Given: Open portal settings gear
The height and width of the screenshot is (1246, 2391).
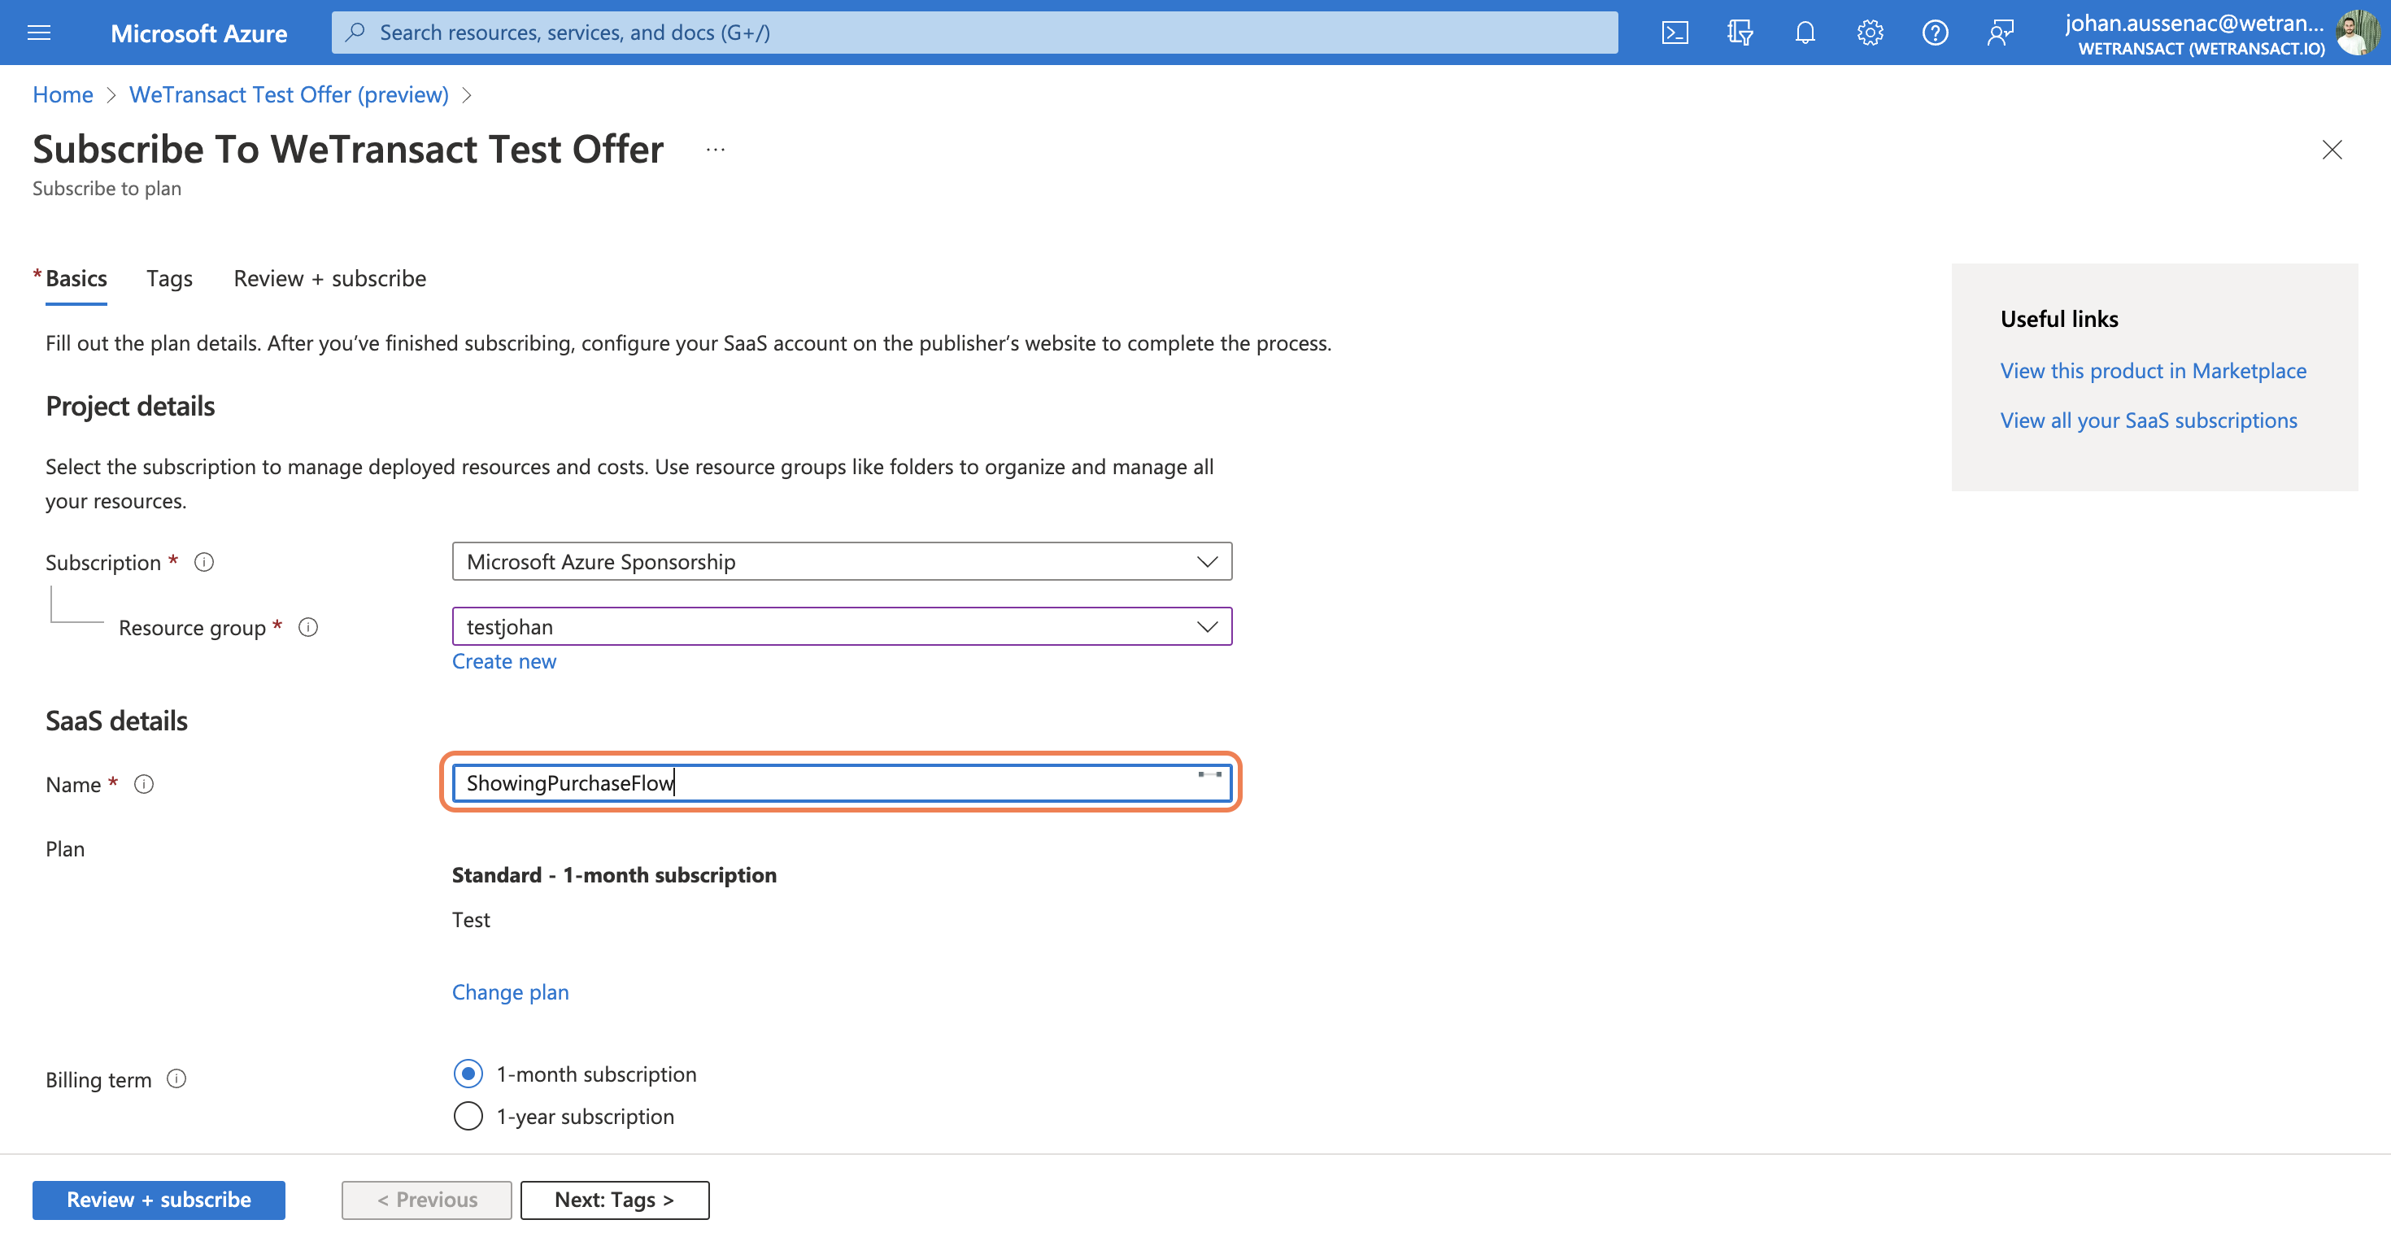Looking at the screenshot, I should pyautogui.click(x=1870, y=33).
